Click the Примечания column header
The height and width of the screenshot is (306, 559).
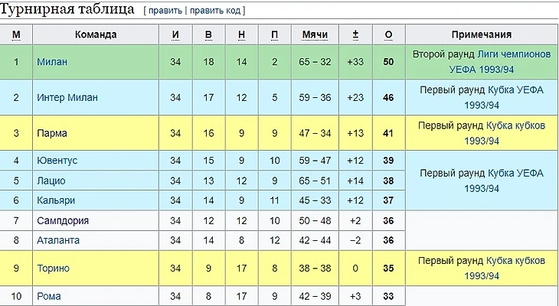481,35
